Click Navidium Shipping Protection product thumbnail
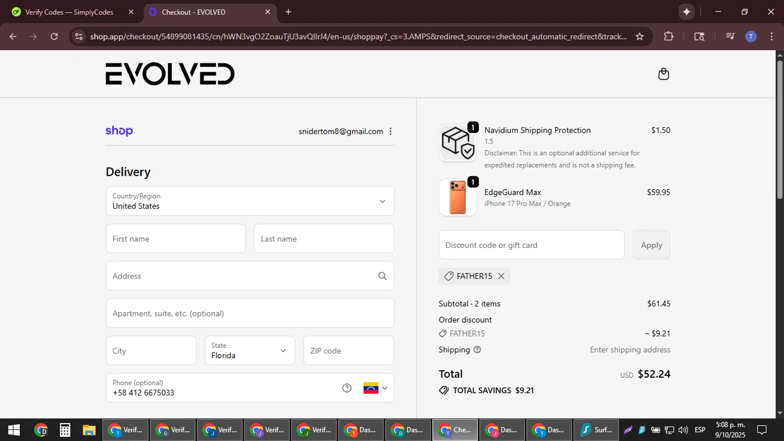Viewport: 784px width, 441px height. [x=458, y=143]
